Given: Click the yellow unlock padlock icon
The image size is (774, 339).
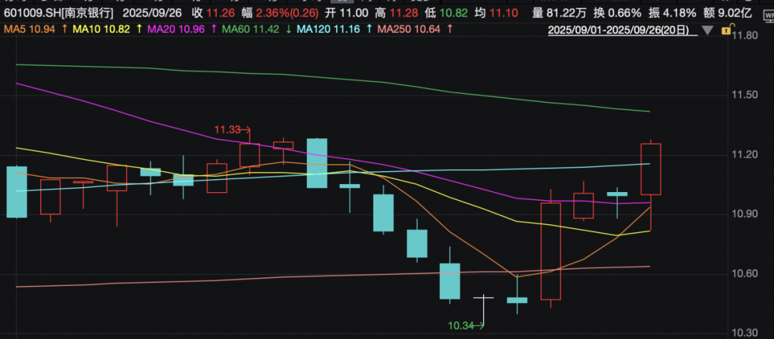Looking at the screenshot, I should tap(725, 31).
